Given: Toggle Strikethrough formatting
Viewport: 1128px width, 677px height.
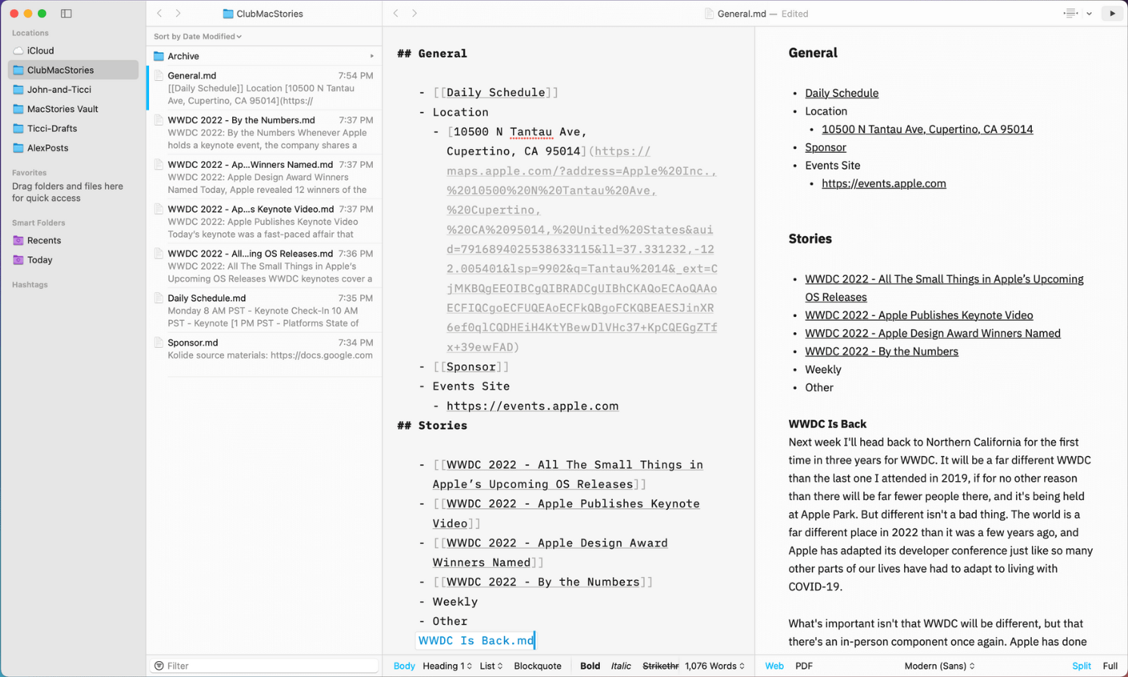Looking at the screenshot, I should click(660, 666).
